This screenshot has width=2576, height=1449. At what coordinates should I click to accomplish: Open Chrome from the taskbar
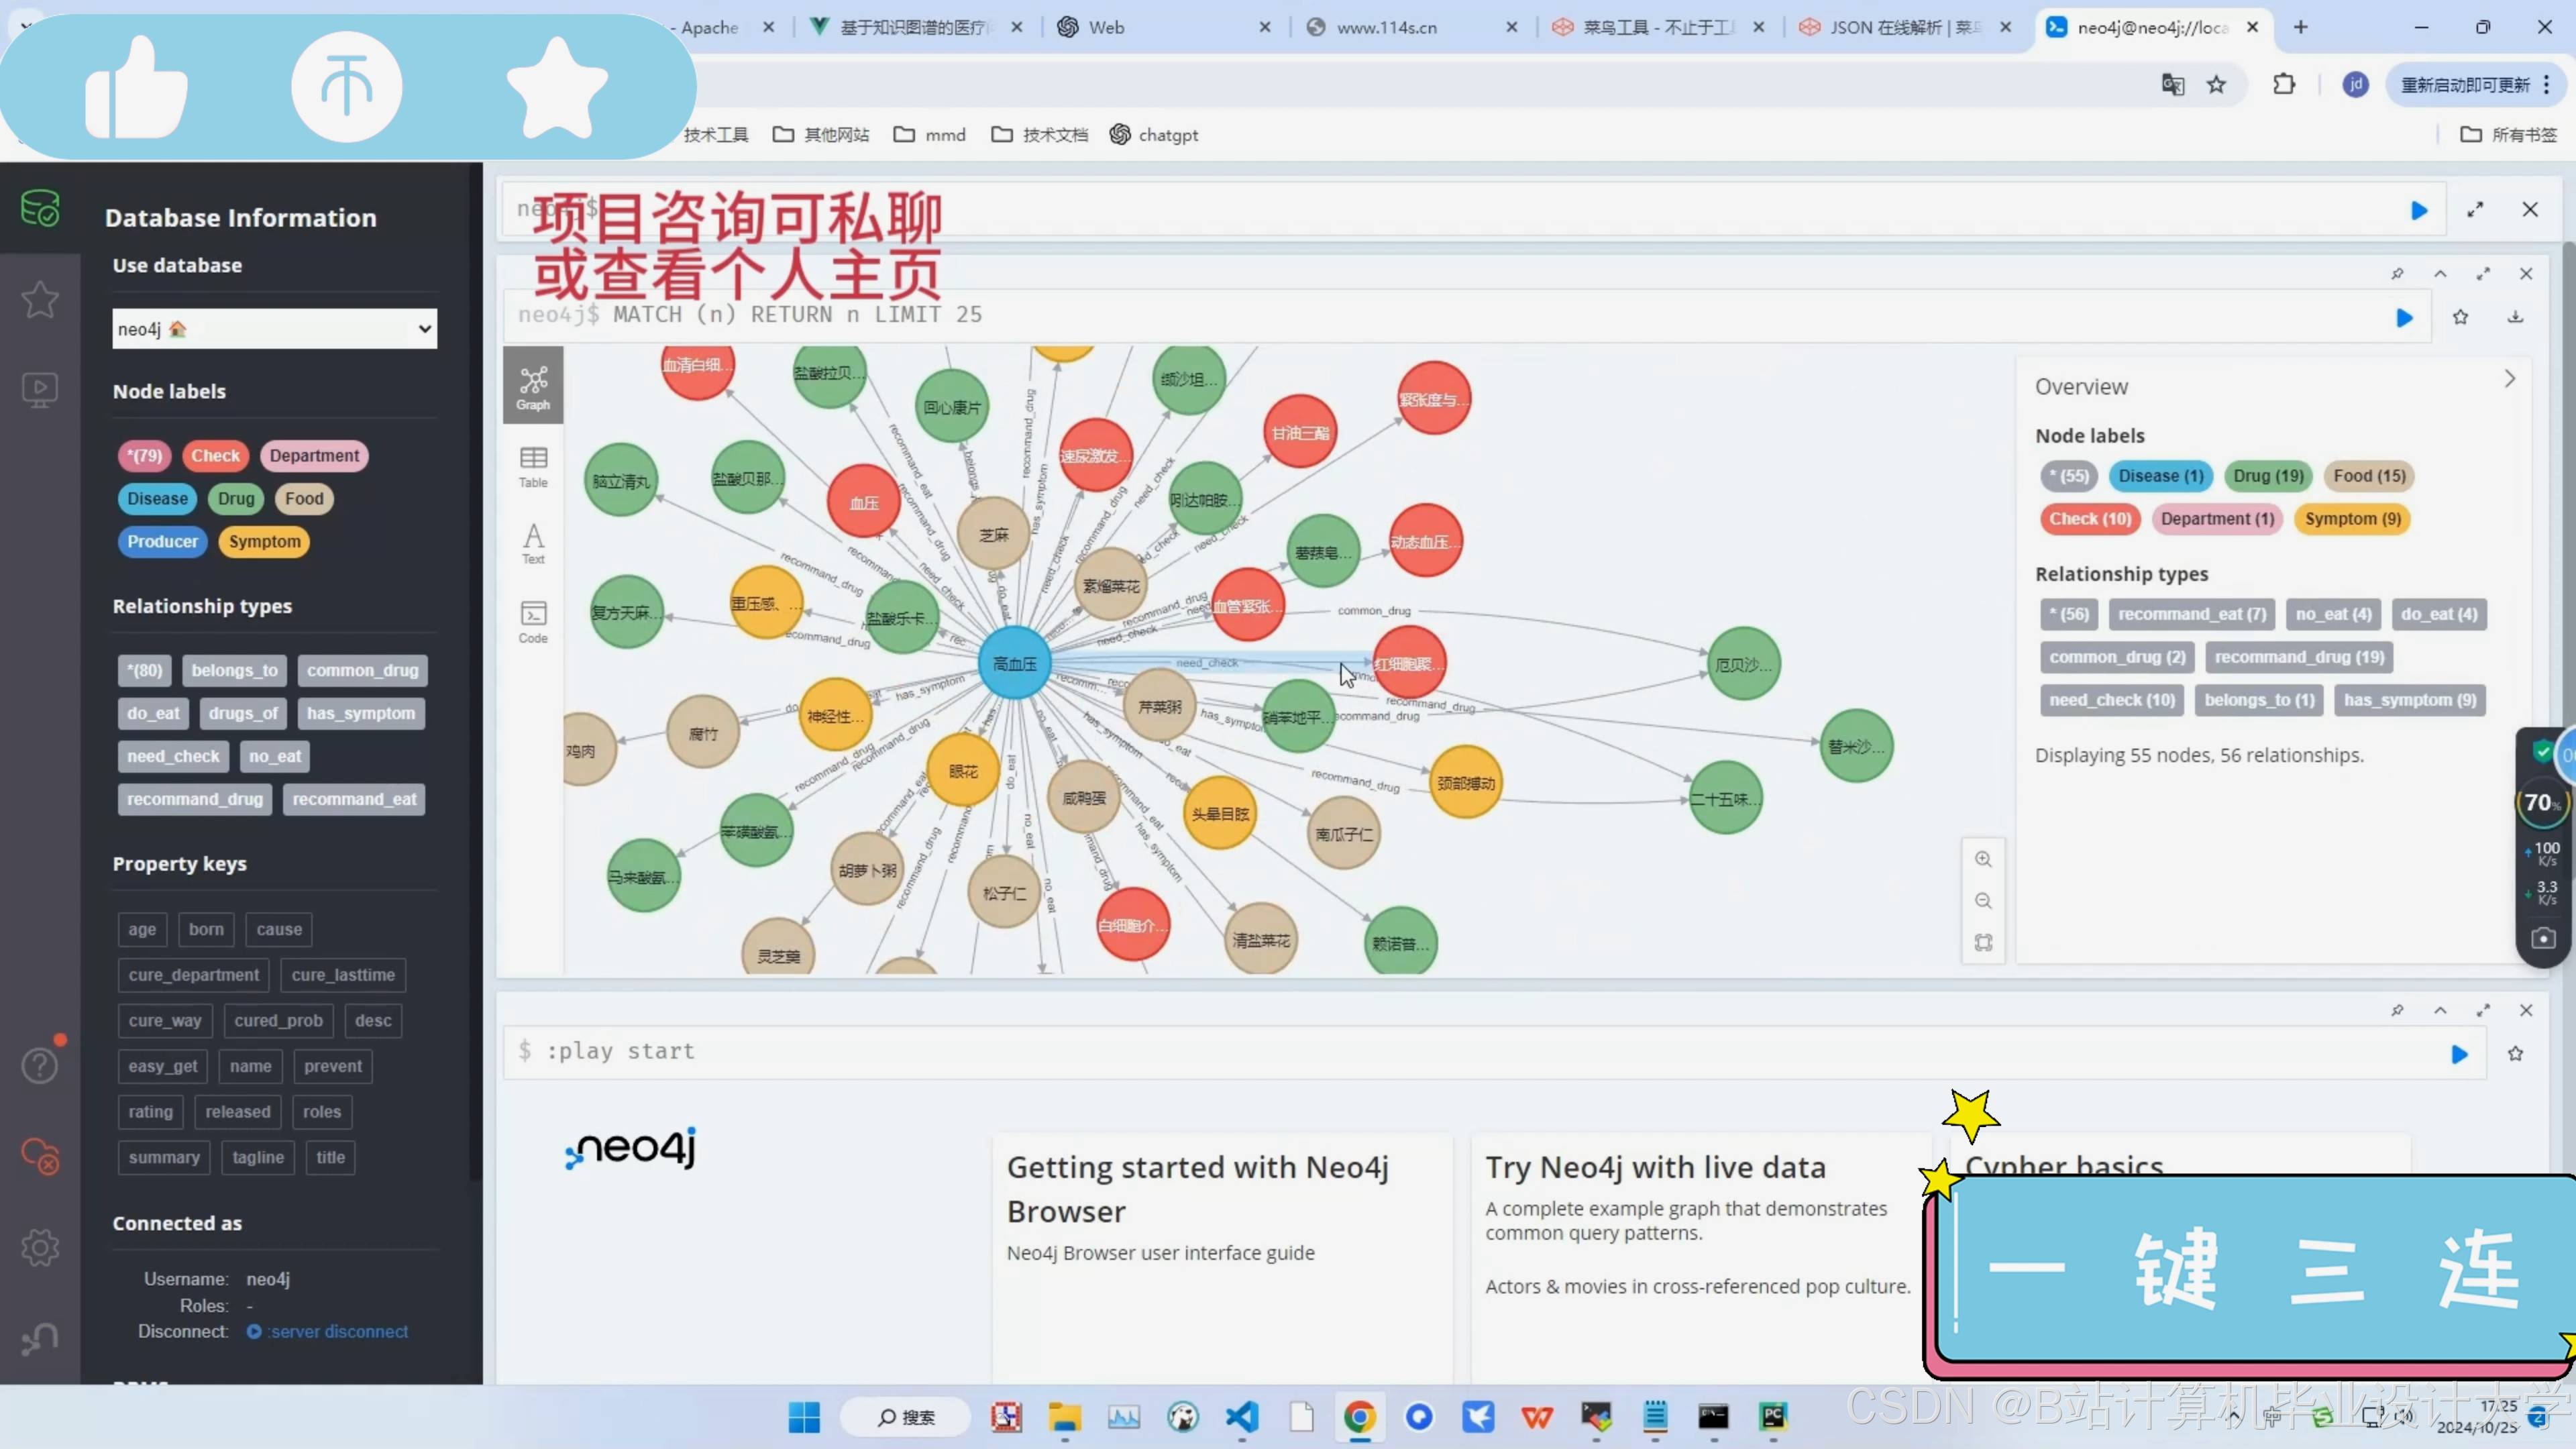pos(1359,1416)
